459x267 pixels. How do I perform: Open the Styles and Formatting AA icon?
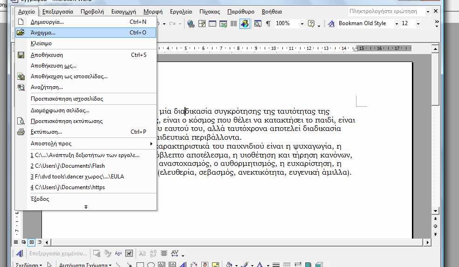(x=331, y=23)
